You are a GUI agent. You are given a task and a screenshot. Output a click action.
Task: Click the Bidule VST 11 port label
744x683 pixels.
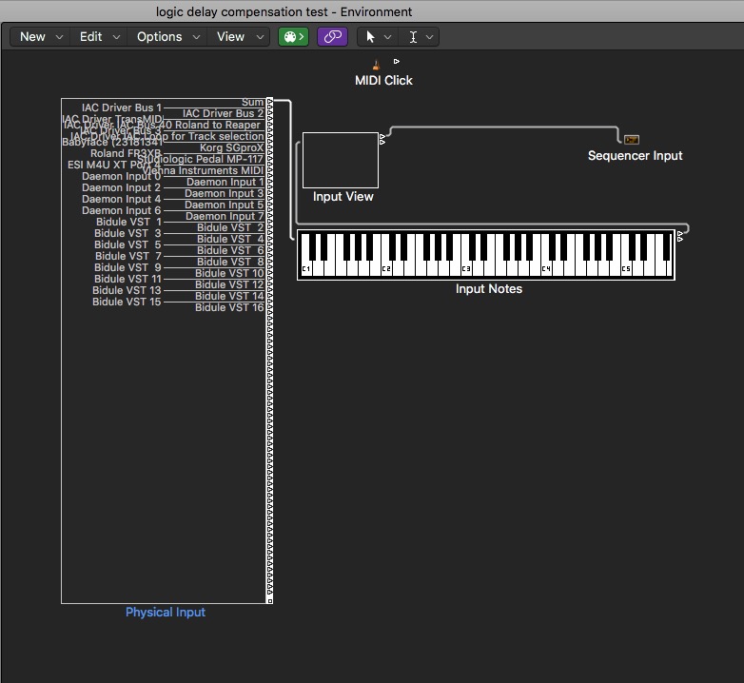click(x=127, y=279)
